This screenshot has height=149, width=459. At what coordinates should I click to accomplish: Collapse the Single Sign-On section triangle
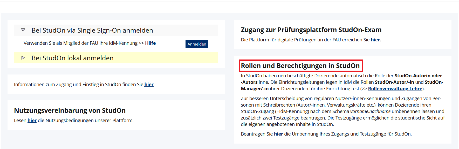23,30
